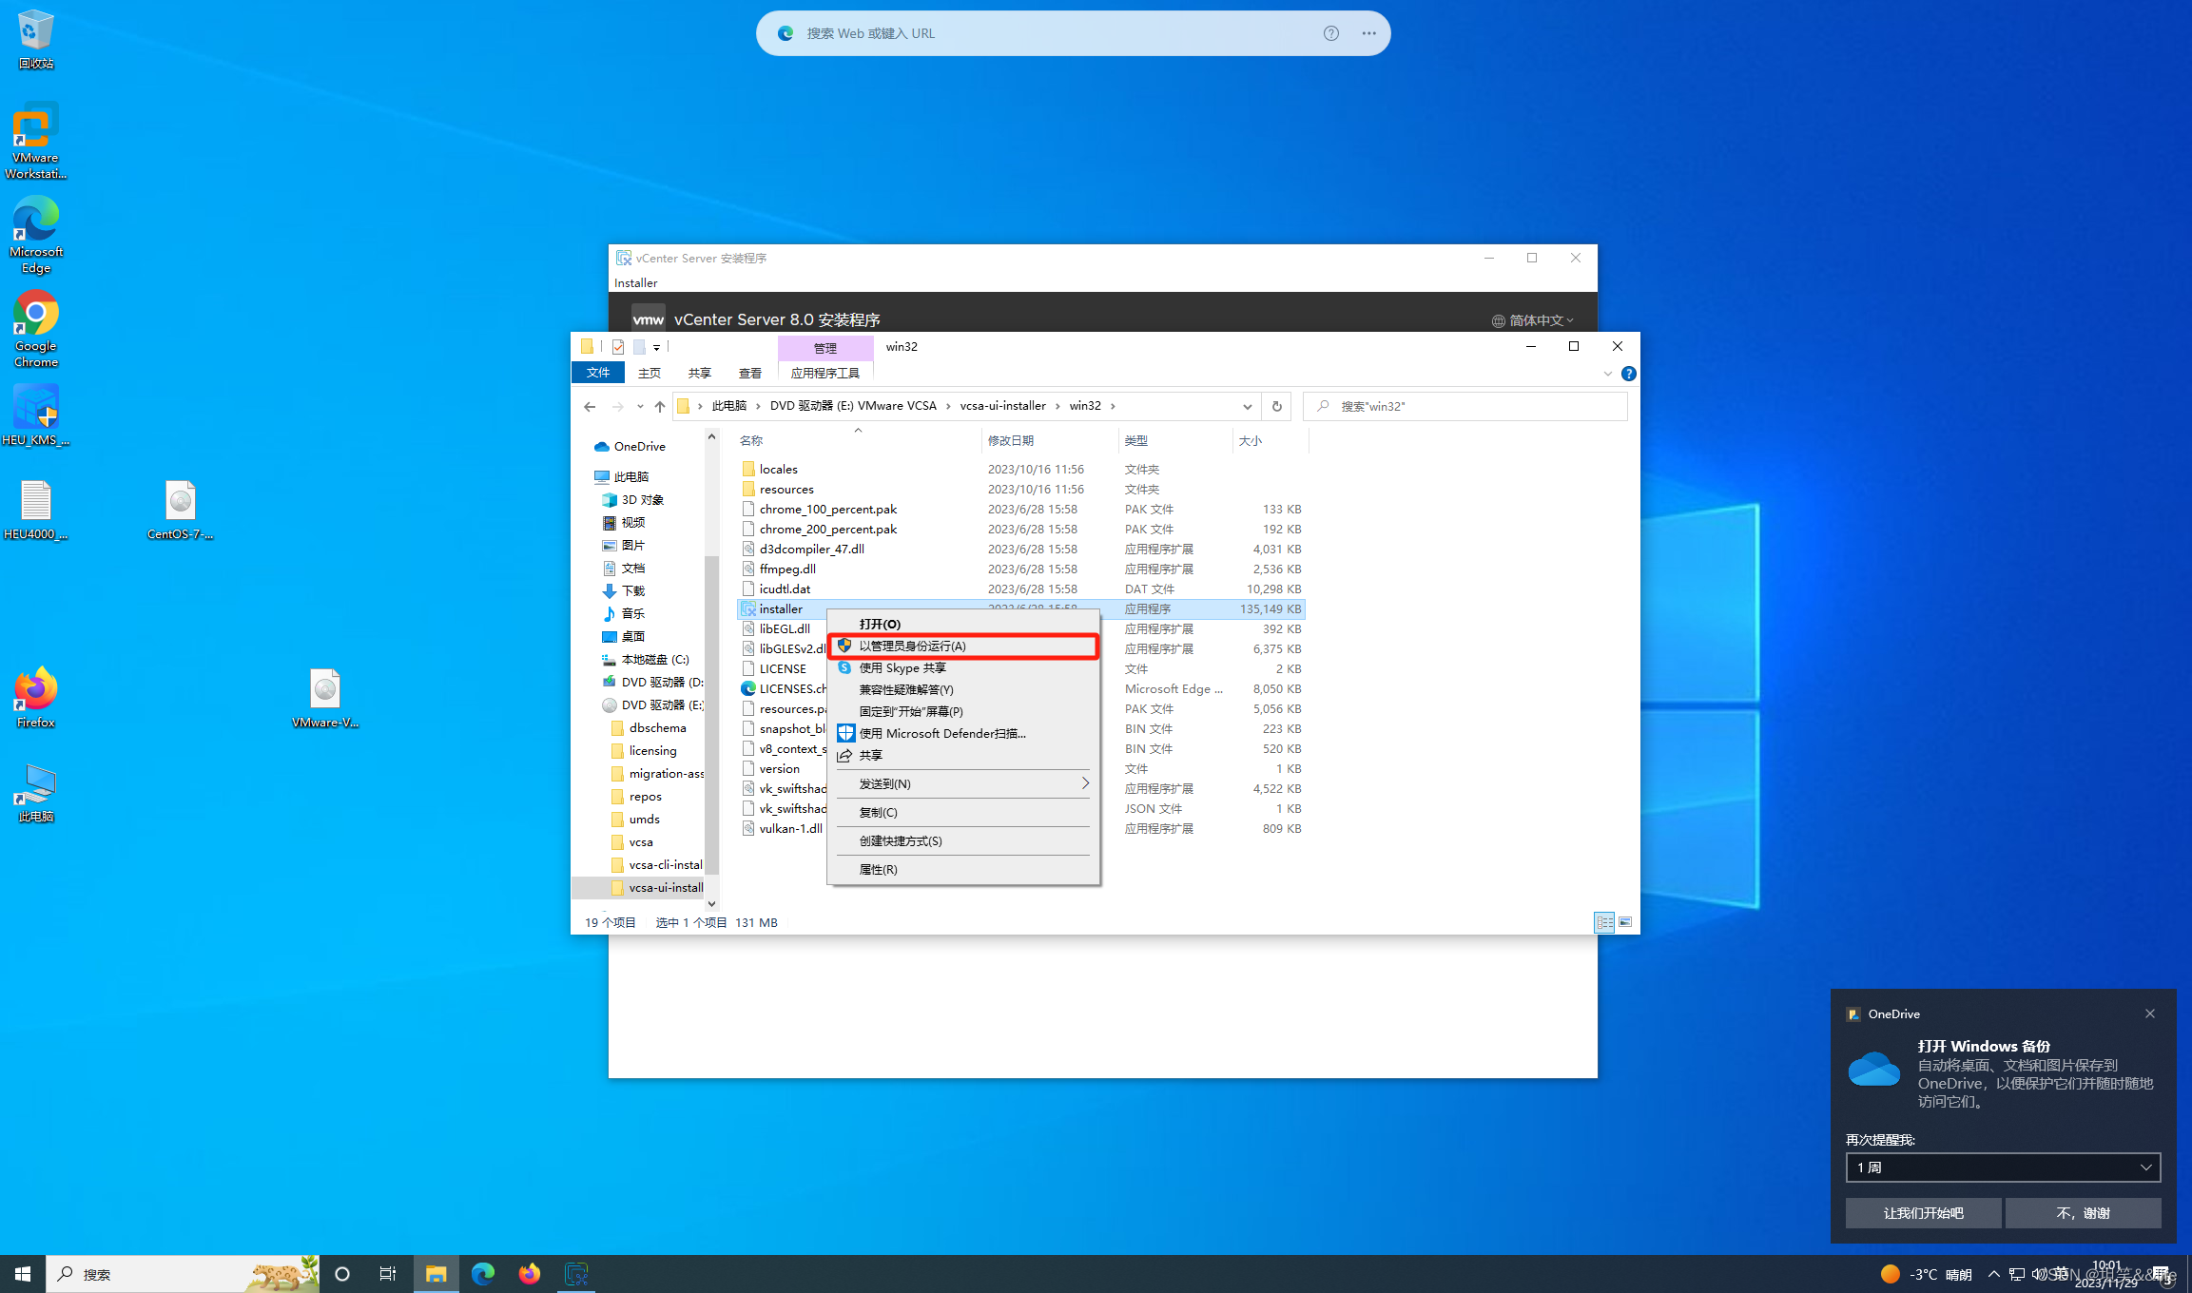Select Copy (复制) in context menu
The image size is (2192, 1293).
pyautogui.click(x=964, y=812)
